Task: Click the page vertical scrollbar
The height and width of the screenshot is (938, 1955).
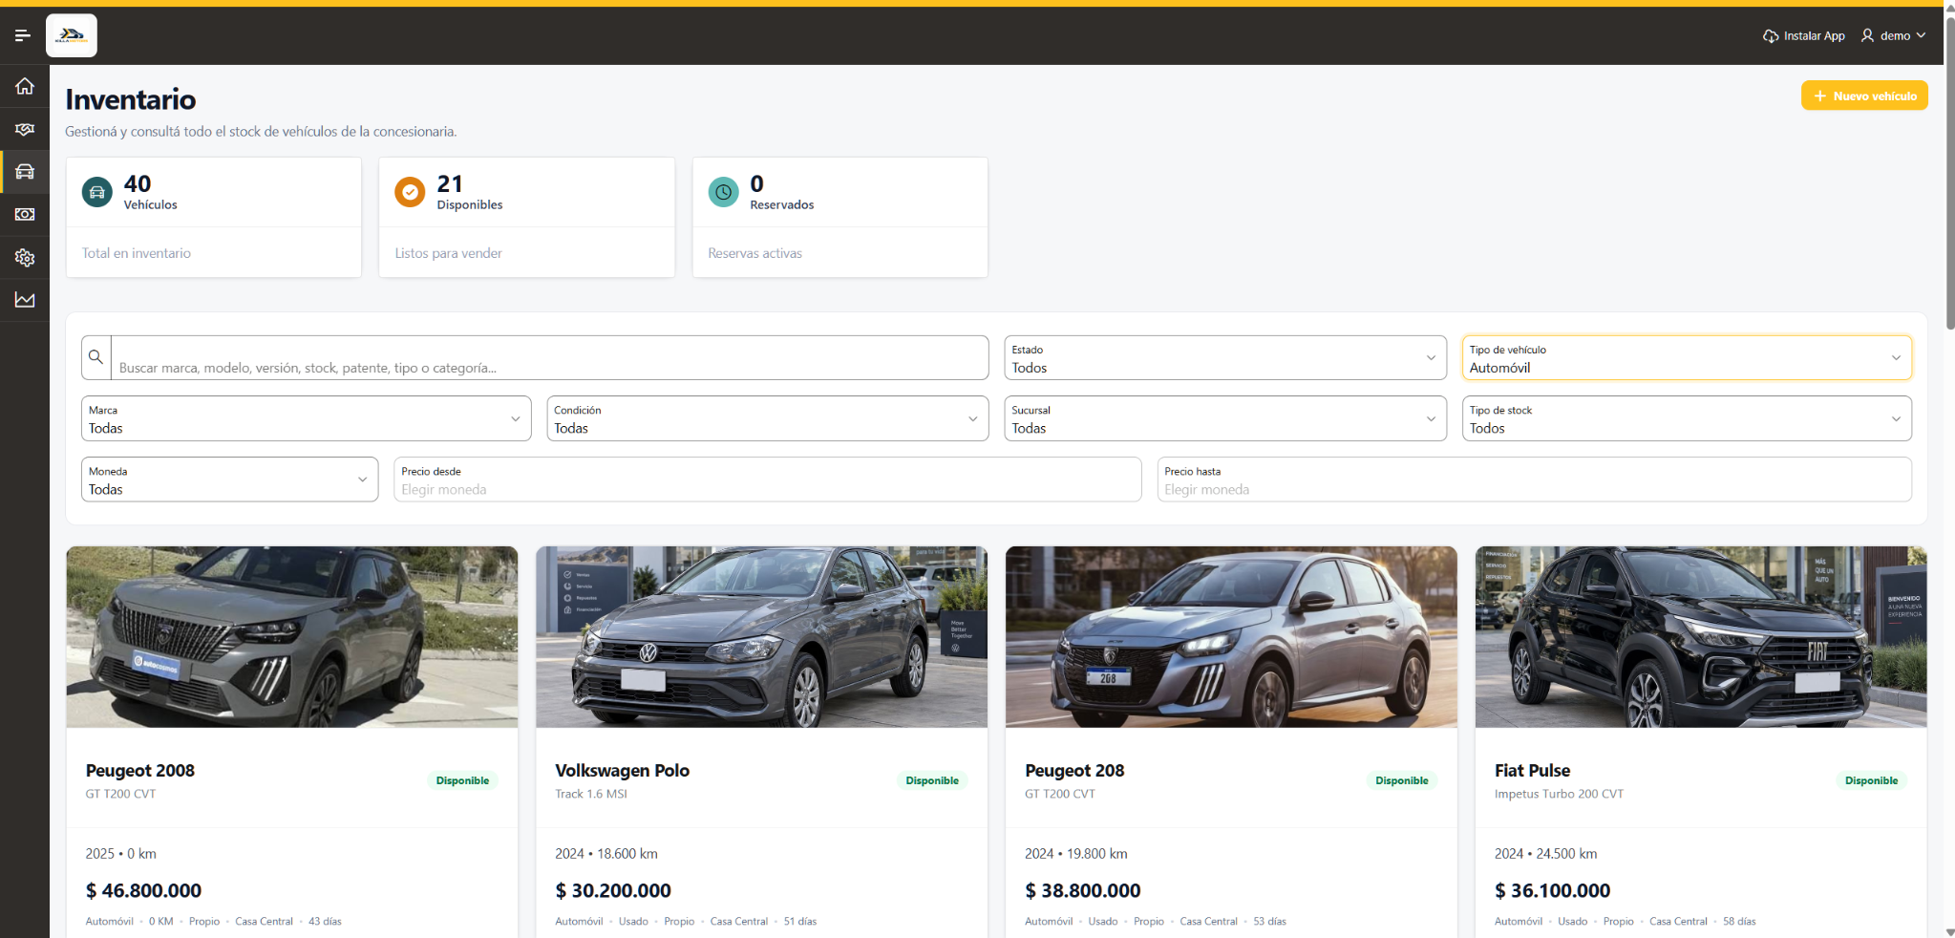Action: tap(1949, 172)
